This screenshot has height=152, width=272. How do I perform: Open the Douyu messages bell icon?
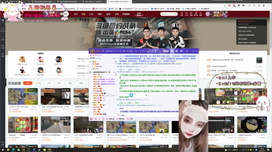click(x=201, y=13)
